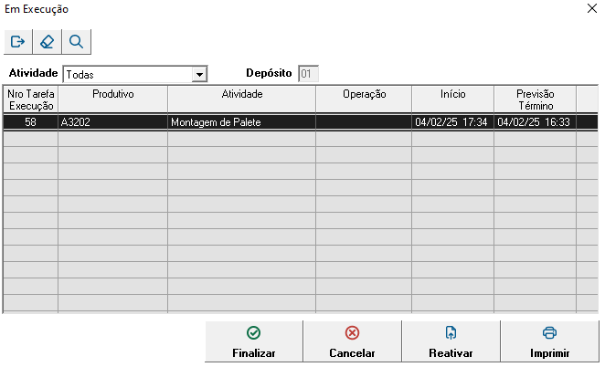
Task: Click the Início column header
Action: tap(452, 95)
